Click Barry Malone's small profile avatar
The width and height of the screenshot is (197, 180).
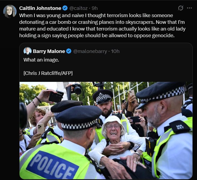tap(27, 51)
